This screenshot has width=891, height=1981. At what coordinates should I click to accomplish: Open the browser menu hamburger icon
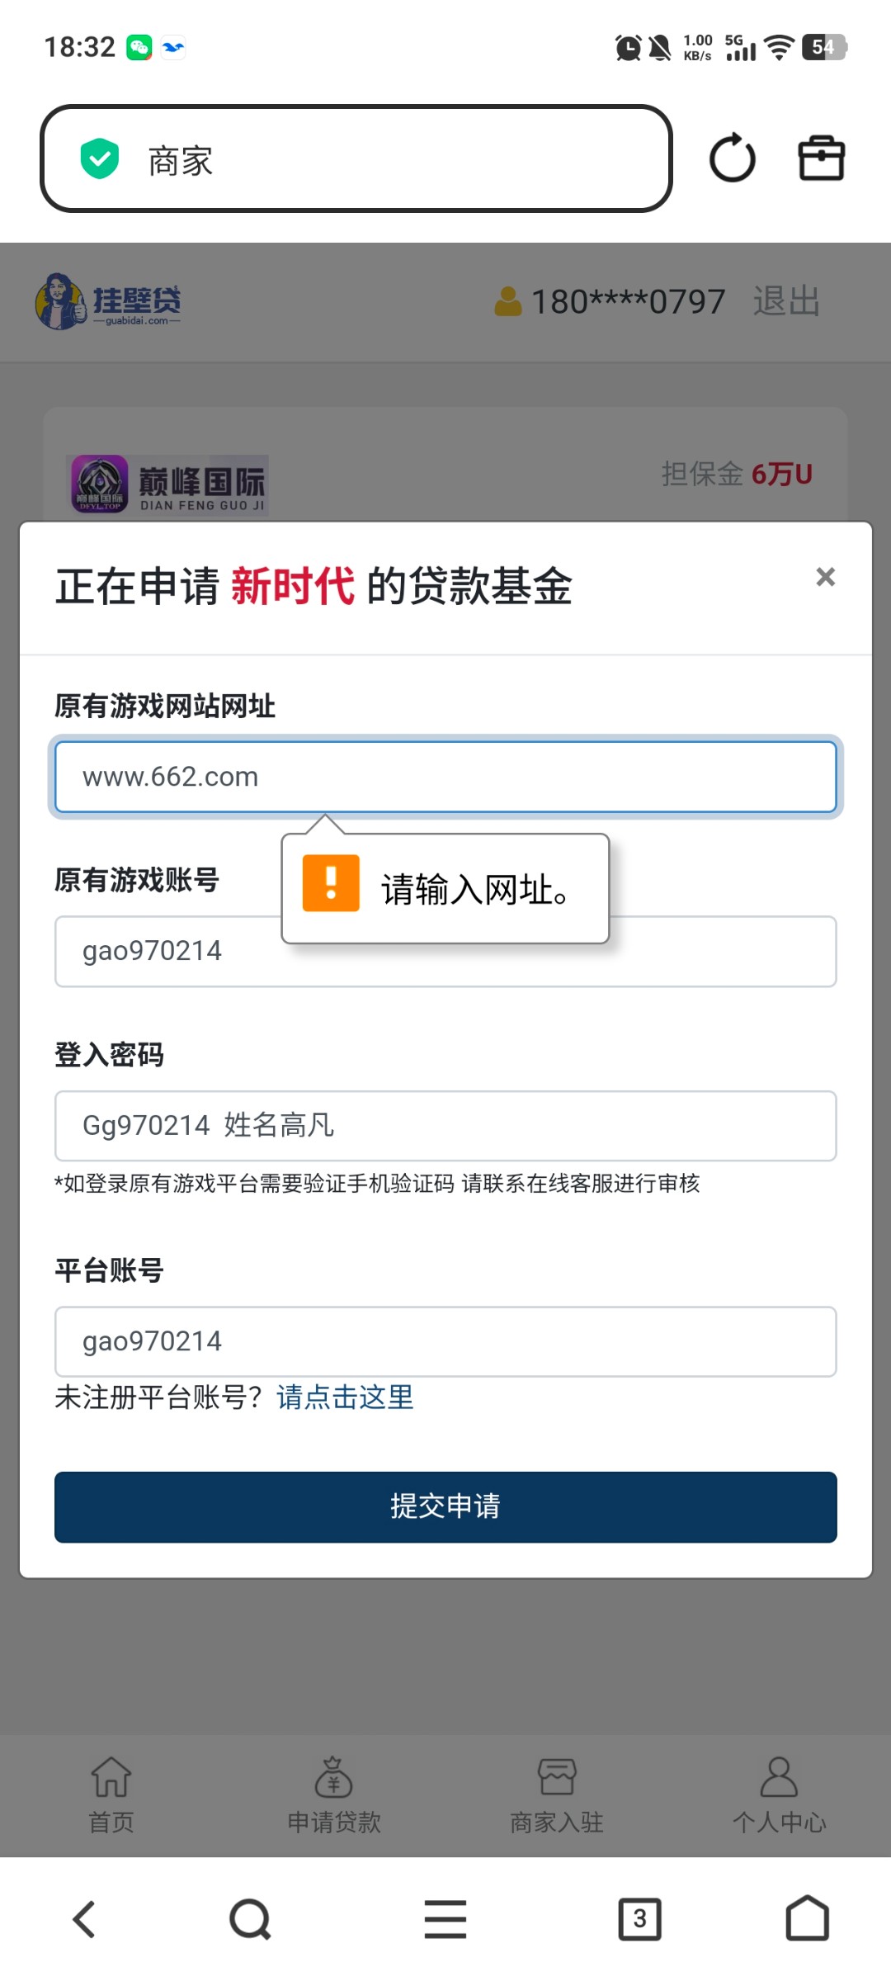pyautogui.click(x=445, y=1917)
